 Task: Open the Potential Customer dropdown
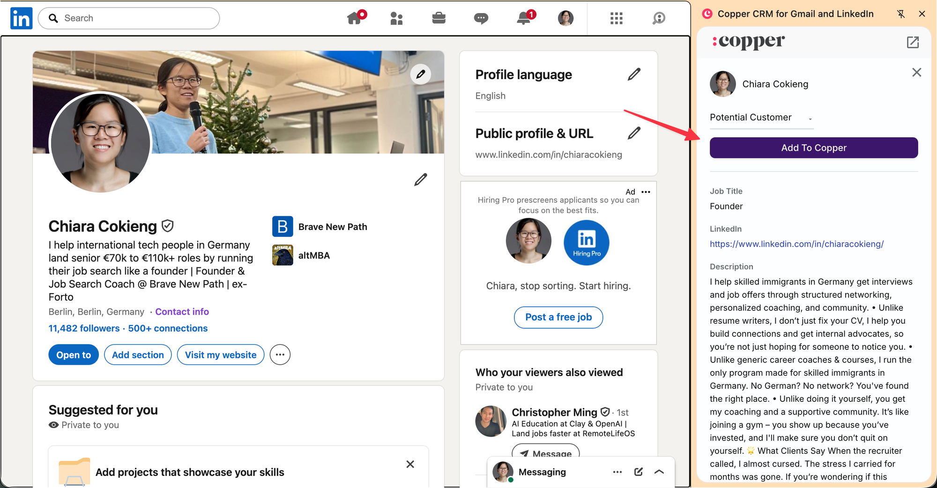pos(761,118)
